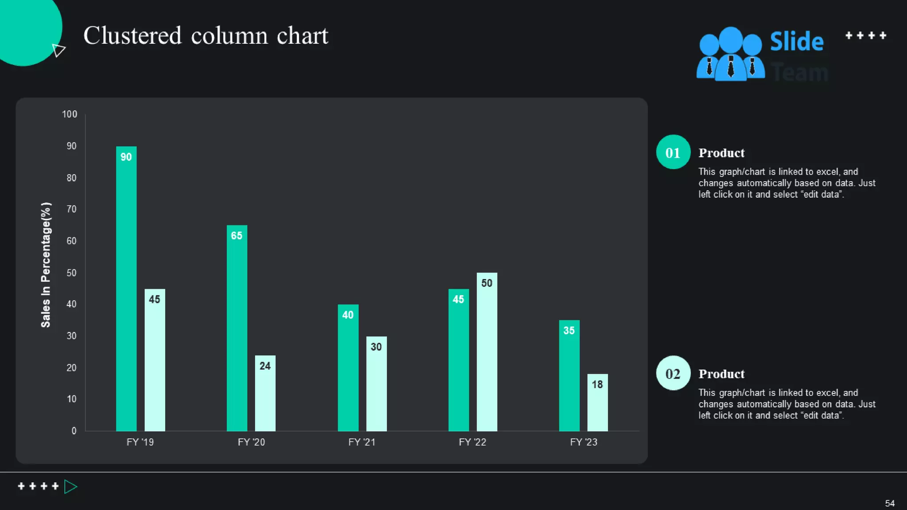Click the slide number 54

pos(890,503)
